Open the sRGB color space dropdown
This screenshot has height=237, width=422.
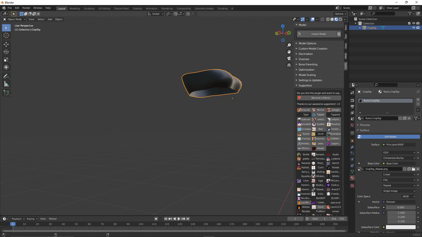coord(408,197)
